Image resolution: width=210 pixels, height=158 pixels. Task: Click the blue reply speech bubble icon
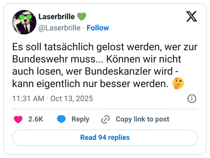[61, 119]
